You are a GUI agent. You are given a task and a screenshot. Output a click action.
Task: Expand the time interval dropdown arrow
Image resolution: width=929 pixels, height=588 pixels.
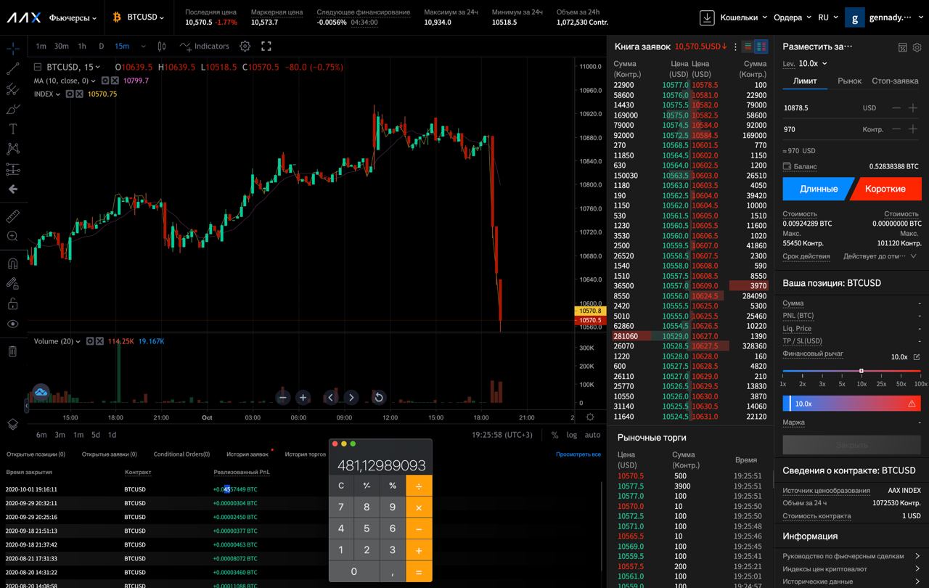144,46
